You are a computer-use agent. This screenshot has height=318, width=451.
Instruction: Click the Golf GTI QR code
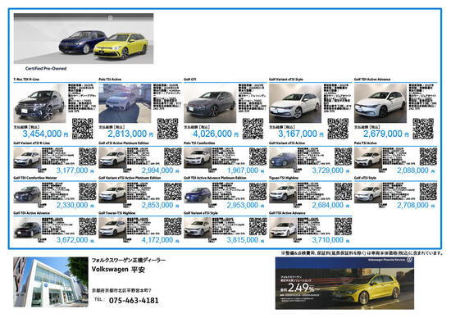click(x=253, y=129)
